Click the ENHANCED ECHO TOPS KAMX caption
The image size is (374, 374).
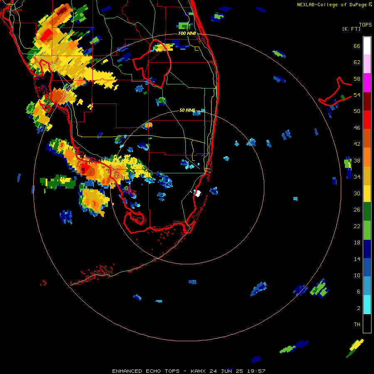[189, 371]
